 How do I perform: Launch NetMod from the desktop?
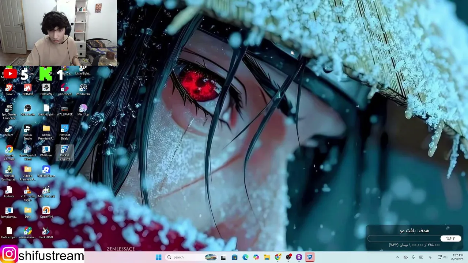(27, 90)
